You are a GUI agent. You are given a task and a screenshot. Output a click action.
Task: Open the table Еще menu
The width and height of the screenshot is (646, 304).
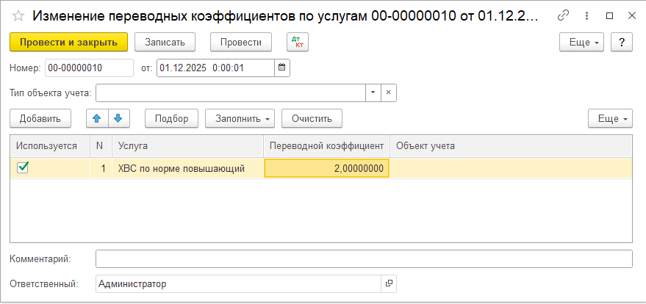(610, 118)
